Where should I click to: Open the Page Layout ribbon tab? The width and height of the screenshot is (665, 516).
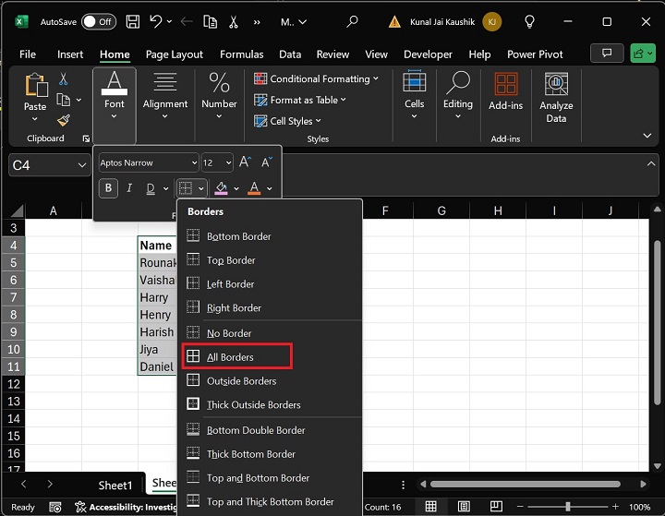tap(176, 54)
